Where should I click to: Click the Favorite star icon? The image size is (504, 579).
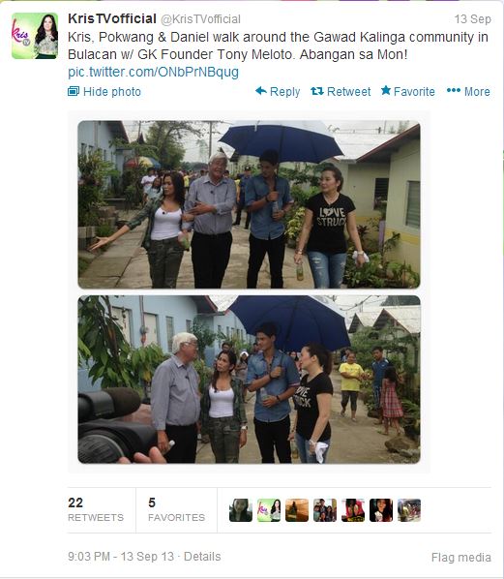(x=386, y=90)
